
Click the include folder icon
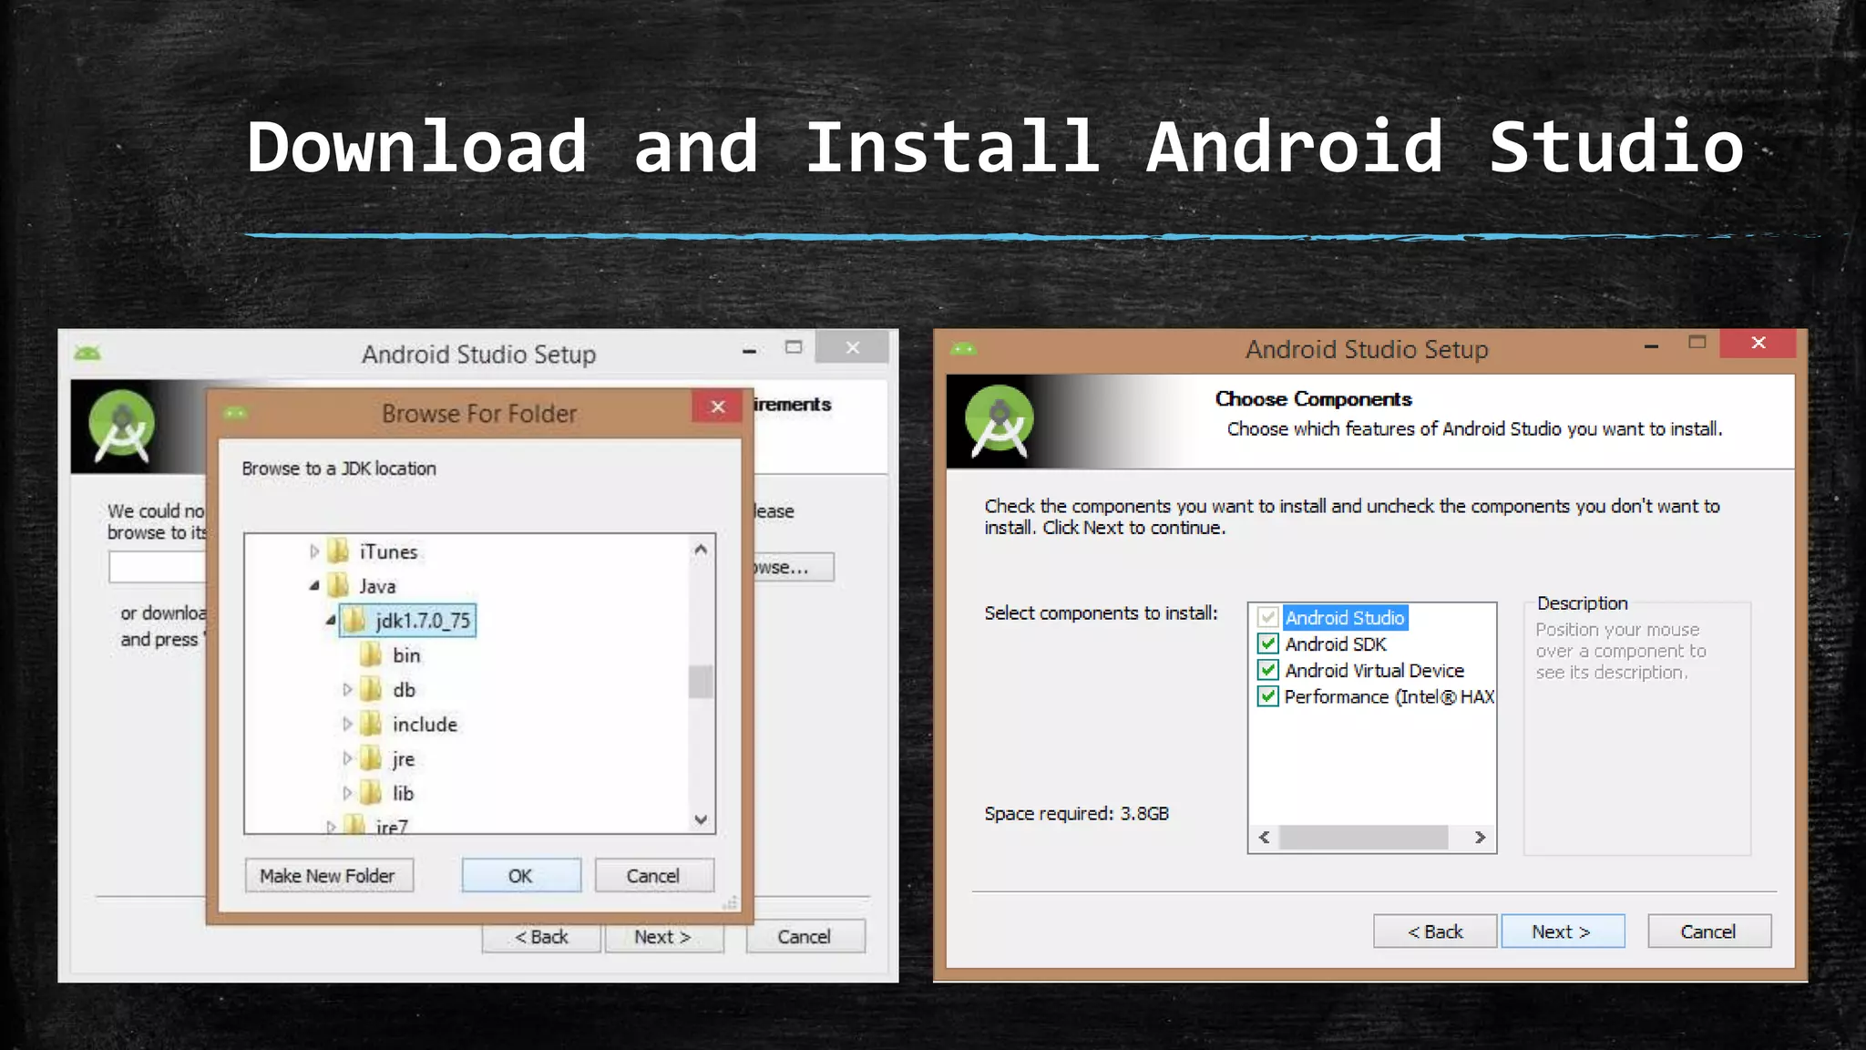coord(371,724)
